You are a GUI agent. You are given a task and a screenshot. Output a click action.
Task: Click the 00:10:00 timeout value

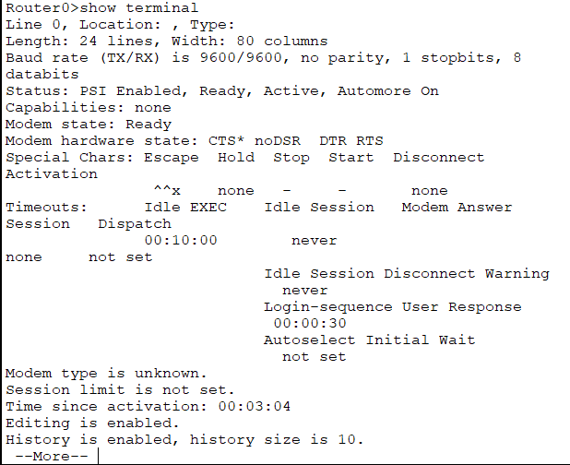click(181, 240)
